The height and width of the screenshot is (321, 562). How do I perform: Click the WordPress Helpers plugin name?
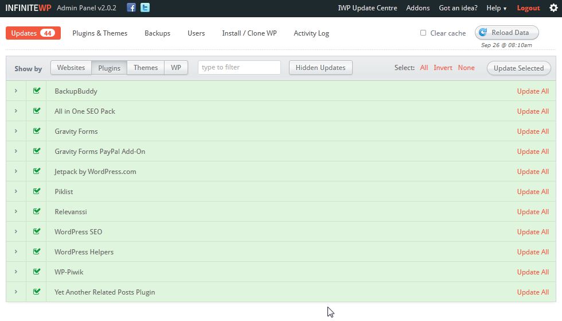(x=84, y=252)
